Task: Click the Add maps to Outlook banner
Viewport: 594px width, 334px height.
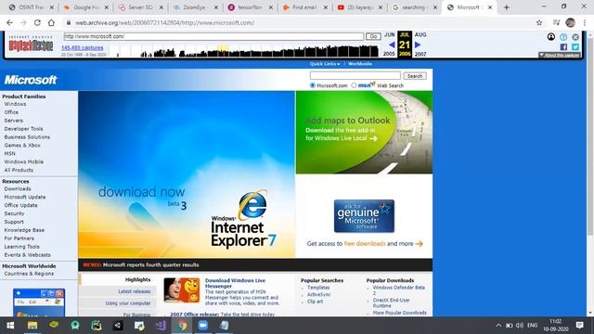Action: click(x=364, y=132)
